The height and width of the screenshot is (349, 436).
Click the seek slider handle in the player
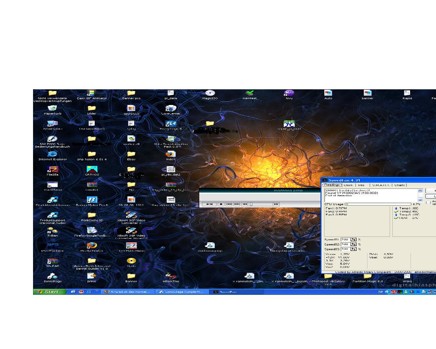[x=251, y=204]
